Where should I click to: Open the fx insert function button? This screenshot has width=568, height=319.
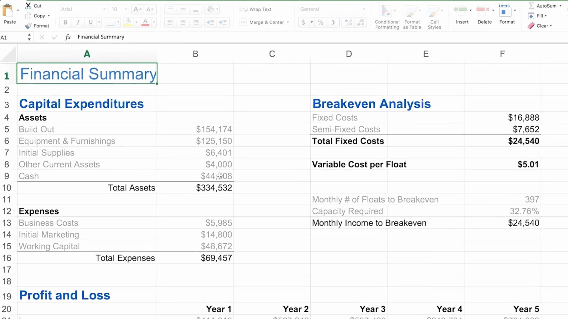(x=68, y=37)
